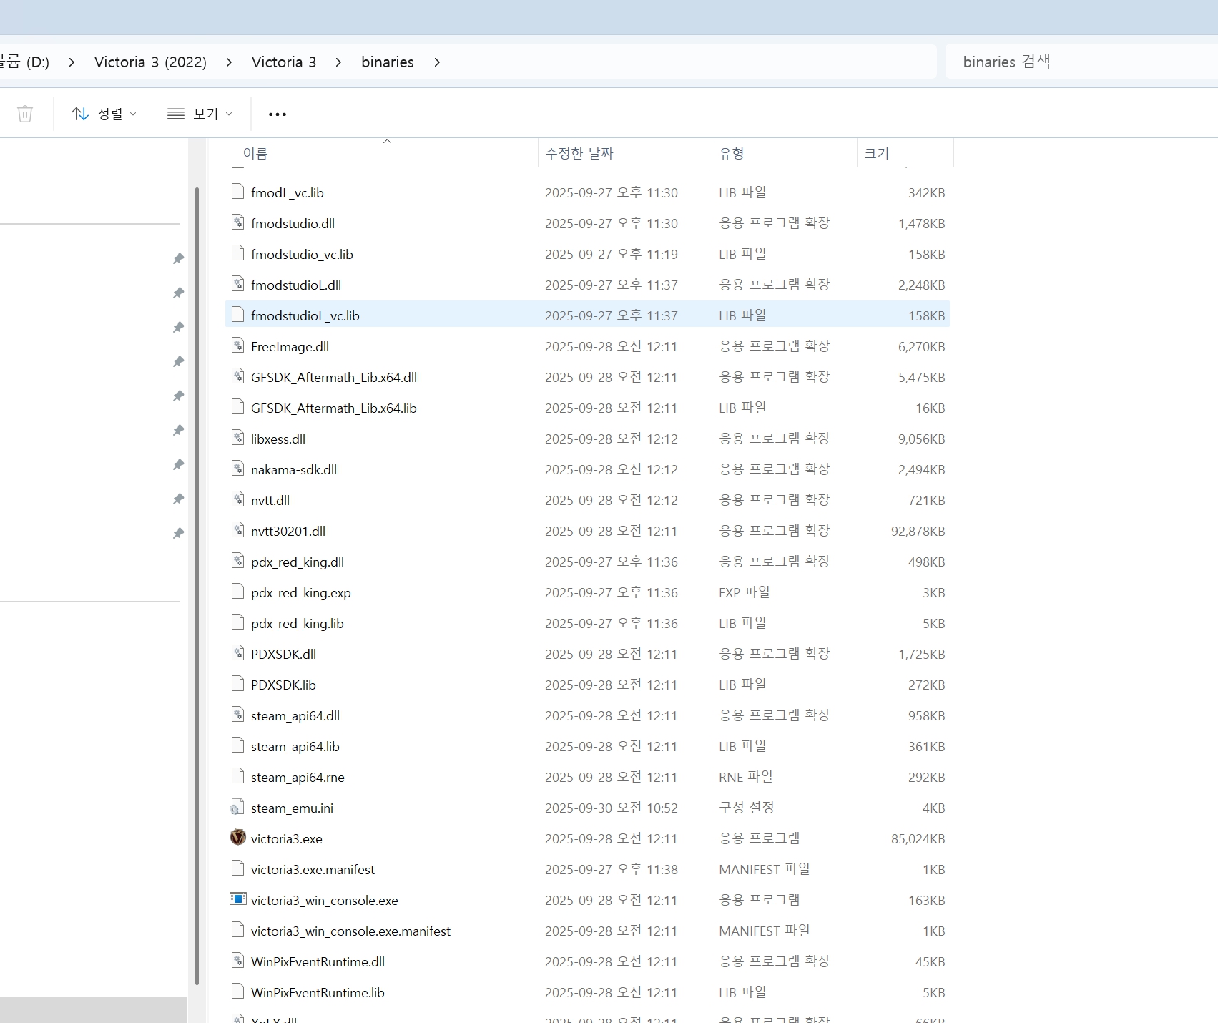
Task: Expand chevron after binaries breadcrumb
Action: [x=437, y=62]
